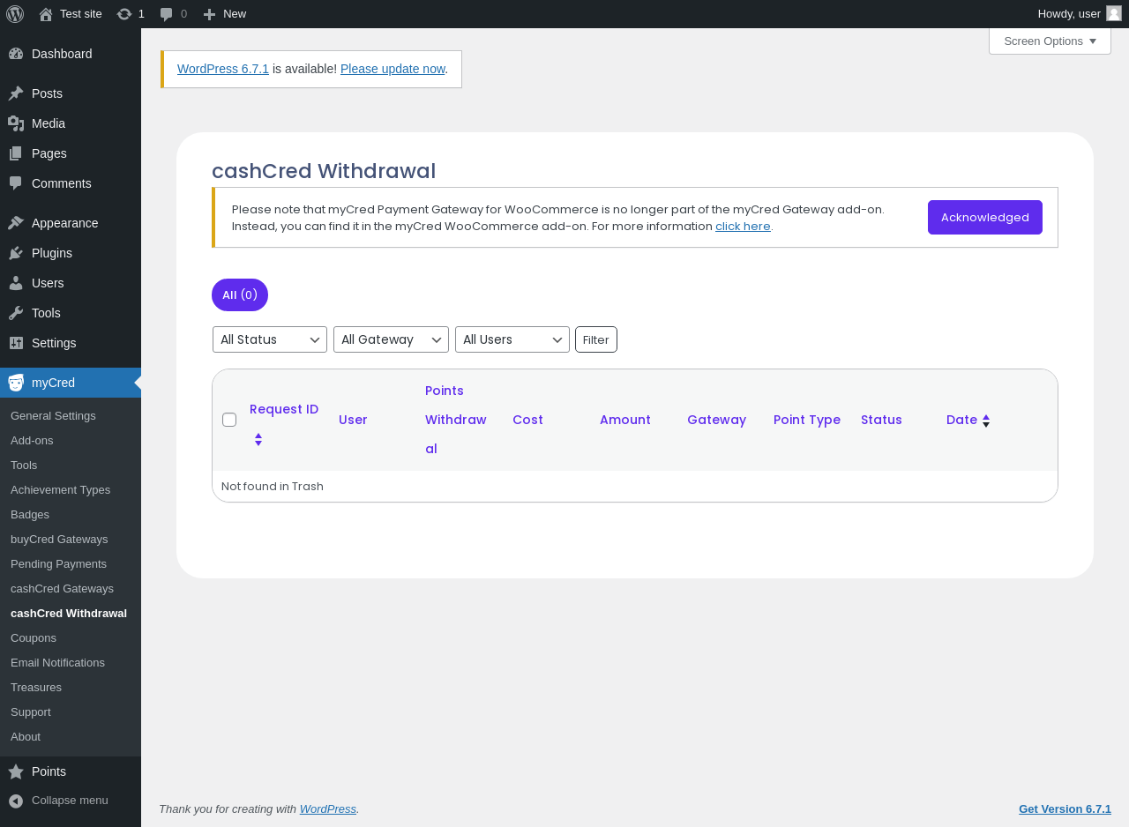Click the Point Type column header
Screen dimensions: 1129x827
click(807, 420)
